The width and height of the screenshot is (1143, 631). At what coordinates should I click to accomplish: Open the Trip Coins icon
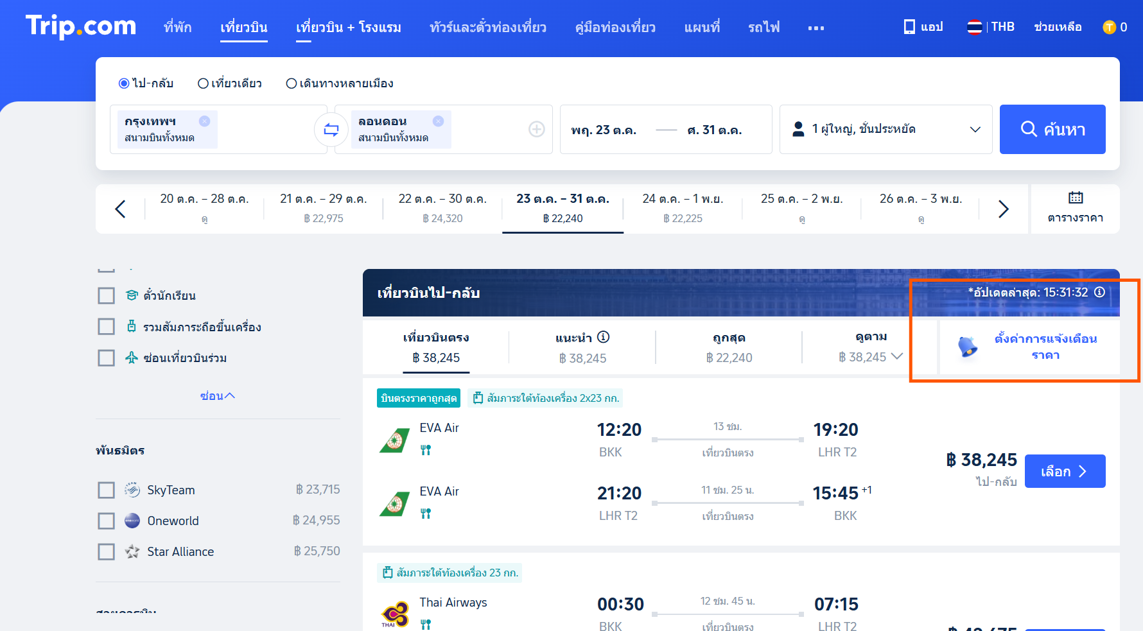point(1109,27)
